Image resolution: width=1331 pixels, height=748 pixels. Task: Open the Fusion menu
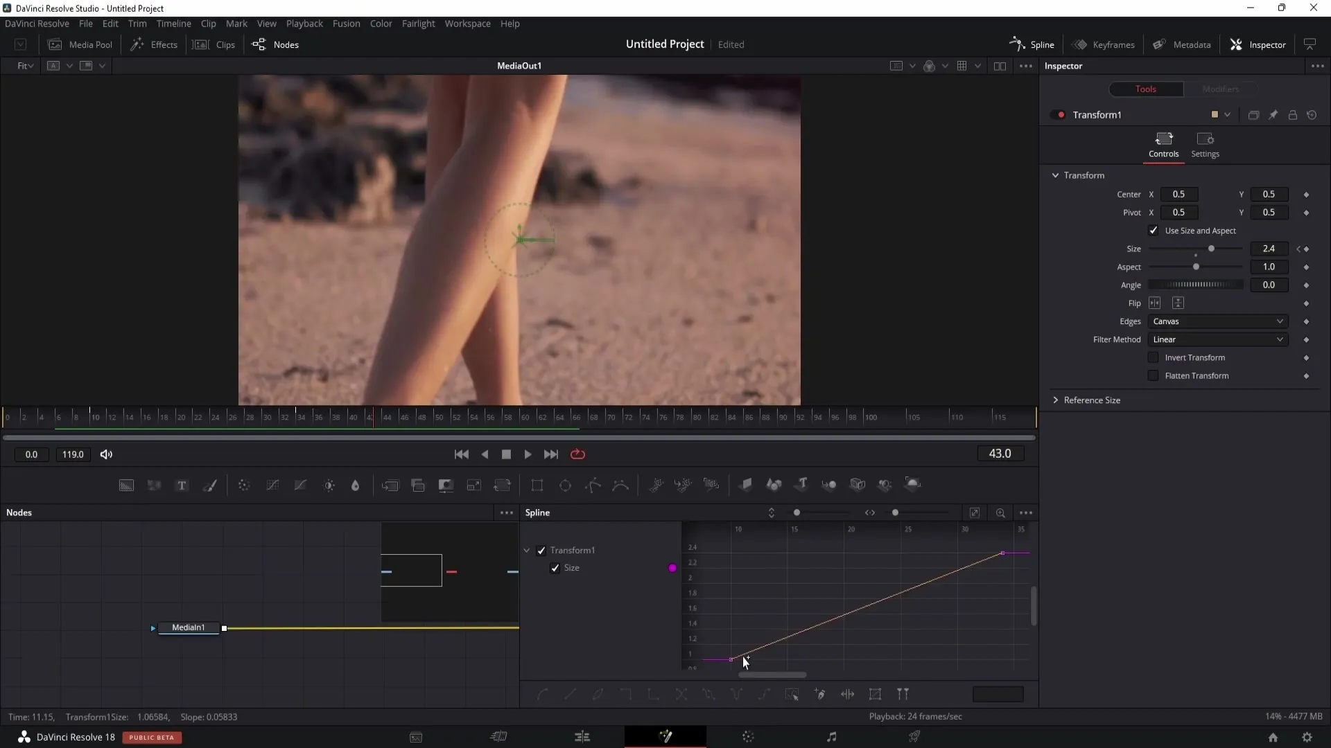pos(346,24)
